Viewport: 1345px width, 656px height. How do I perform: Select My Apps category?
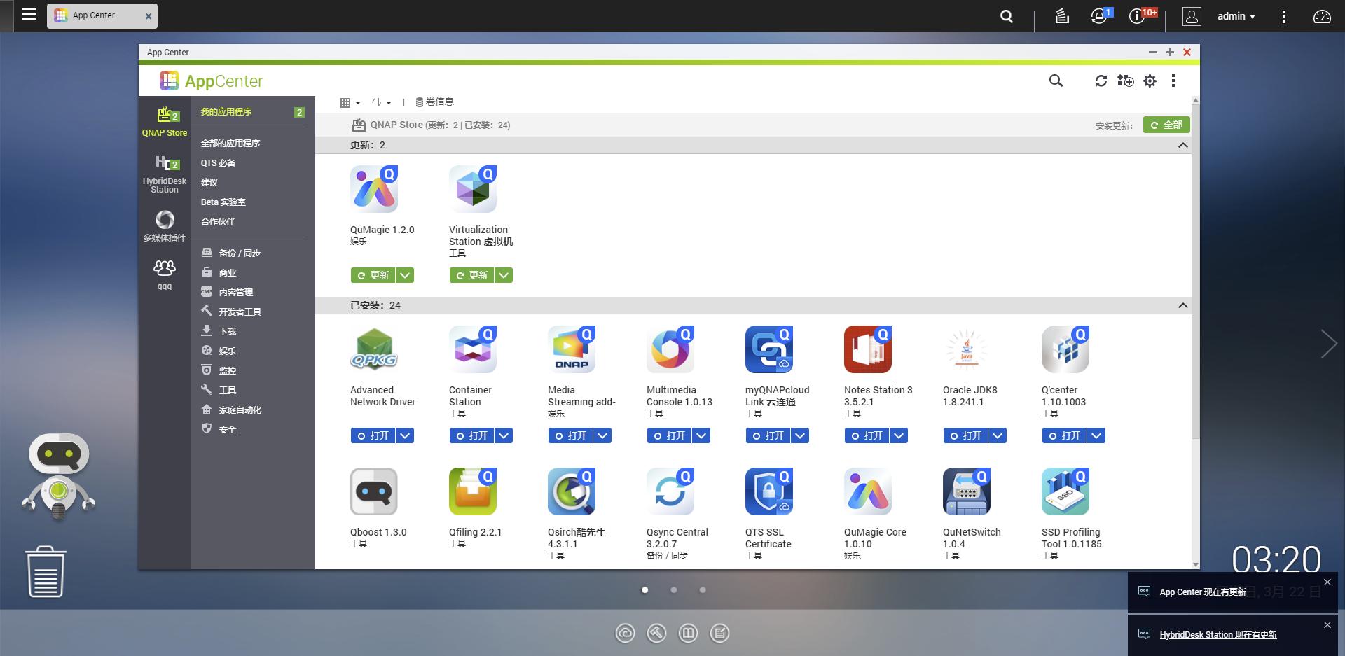pyautogui.click(x=252, y=112)
